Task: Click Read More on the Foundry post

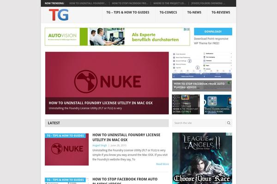Action: pos(163,164)
